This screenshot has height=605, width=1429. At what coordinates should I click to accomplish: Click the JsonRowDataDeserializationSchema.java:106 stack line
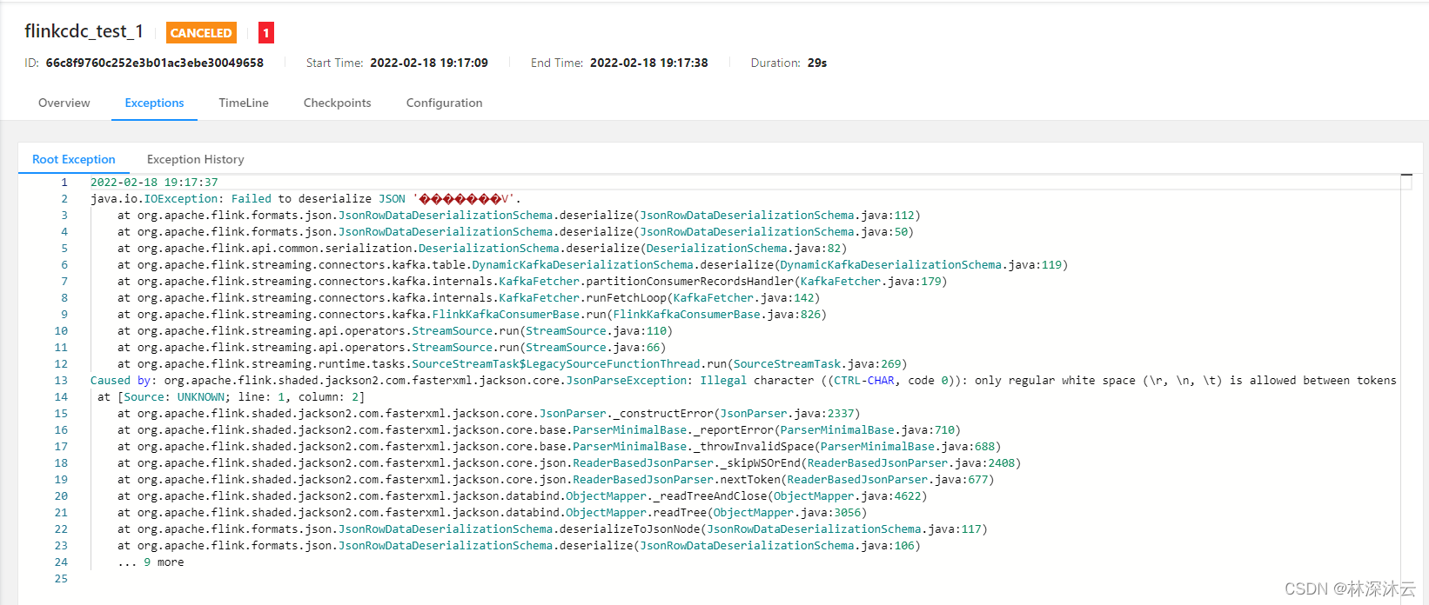519,546
